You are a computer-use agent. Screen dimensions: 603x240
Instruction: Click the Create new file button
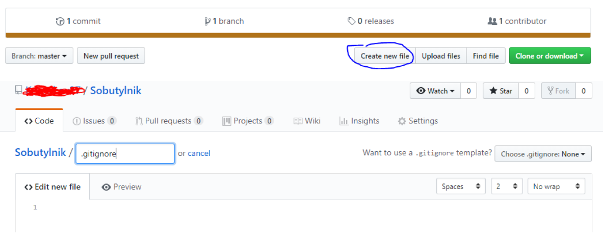pos(385,56)
